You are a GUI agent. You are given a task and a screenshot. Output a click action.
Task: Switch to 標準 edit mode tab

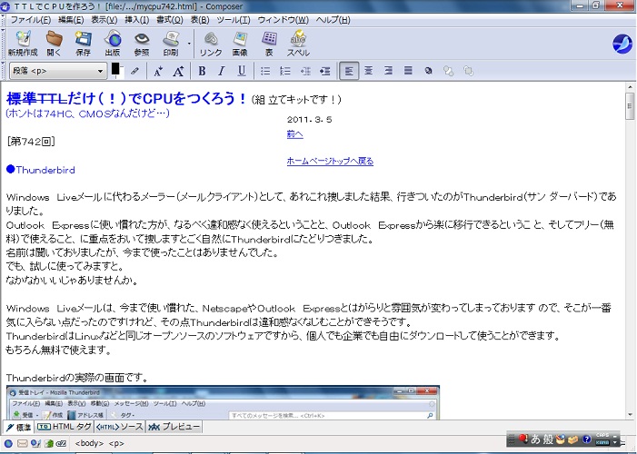point(19,427)
